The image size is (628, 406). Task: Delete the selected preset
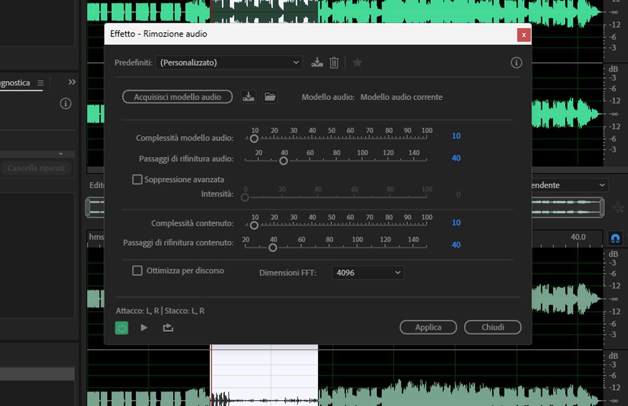coord(334,62)
